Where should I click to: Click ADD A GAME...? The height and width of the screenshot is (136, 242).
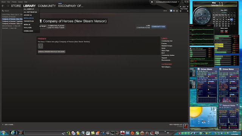pos(8,124)
